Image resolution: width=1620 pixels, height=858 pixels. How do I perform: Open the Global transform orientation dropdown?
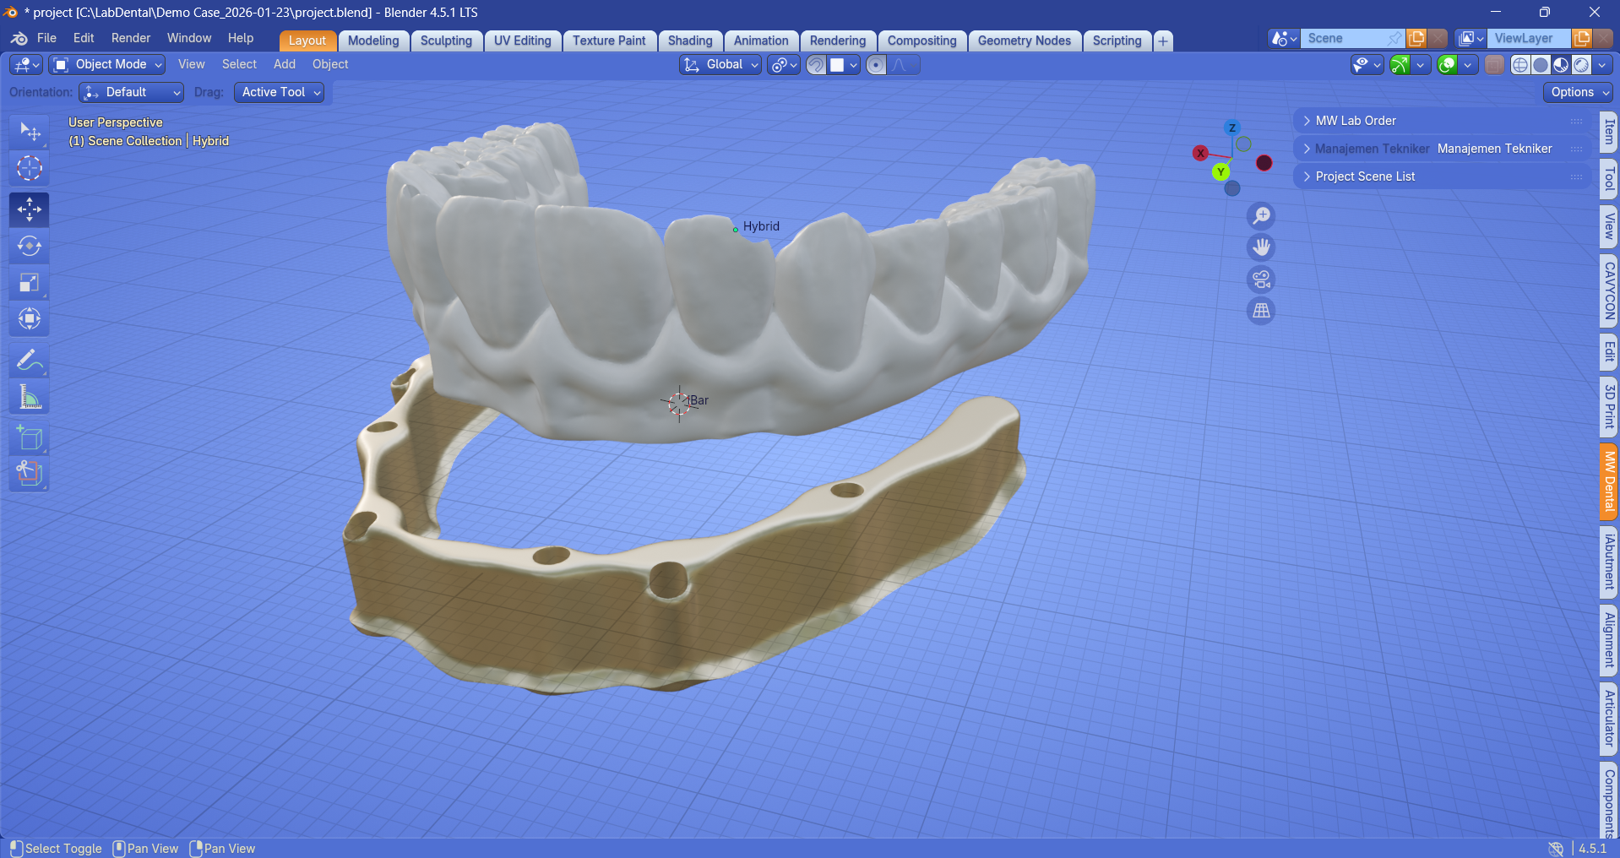tap(720, 65)
